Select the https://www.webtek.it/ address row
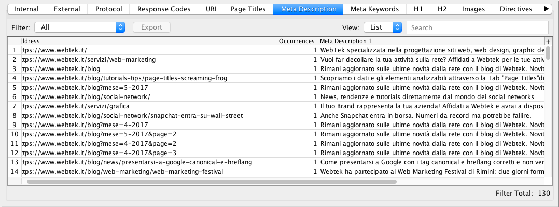 tap(149, 50)
